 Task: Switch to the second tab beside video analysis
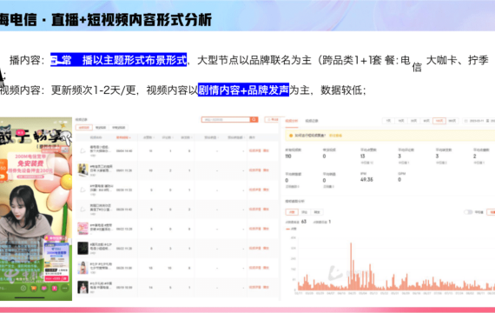click(312, 121)
